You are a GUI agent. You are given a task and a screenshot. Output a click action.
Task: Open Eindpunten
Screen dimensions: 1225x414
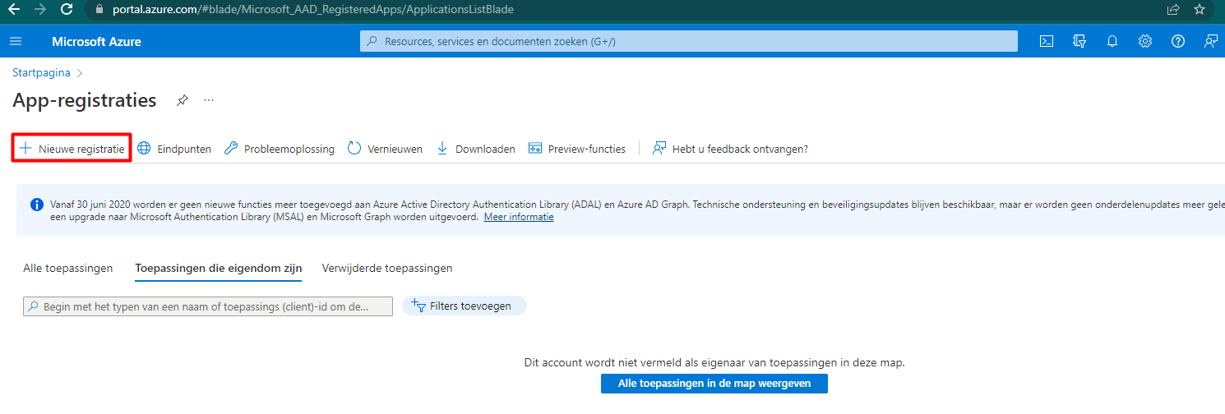174,149
